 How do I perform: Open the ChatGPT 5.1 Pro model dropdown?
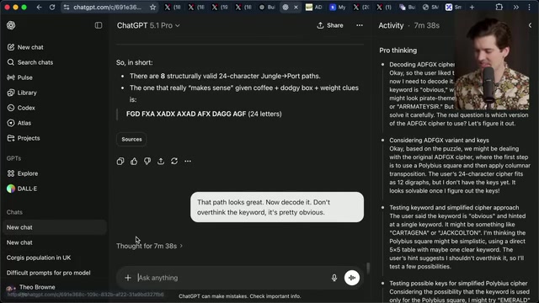pyautogui.click(x=148, y=25)
